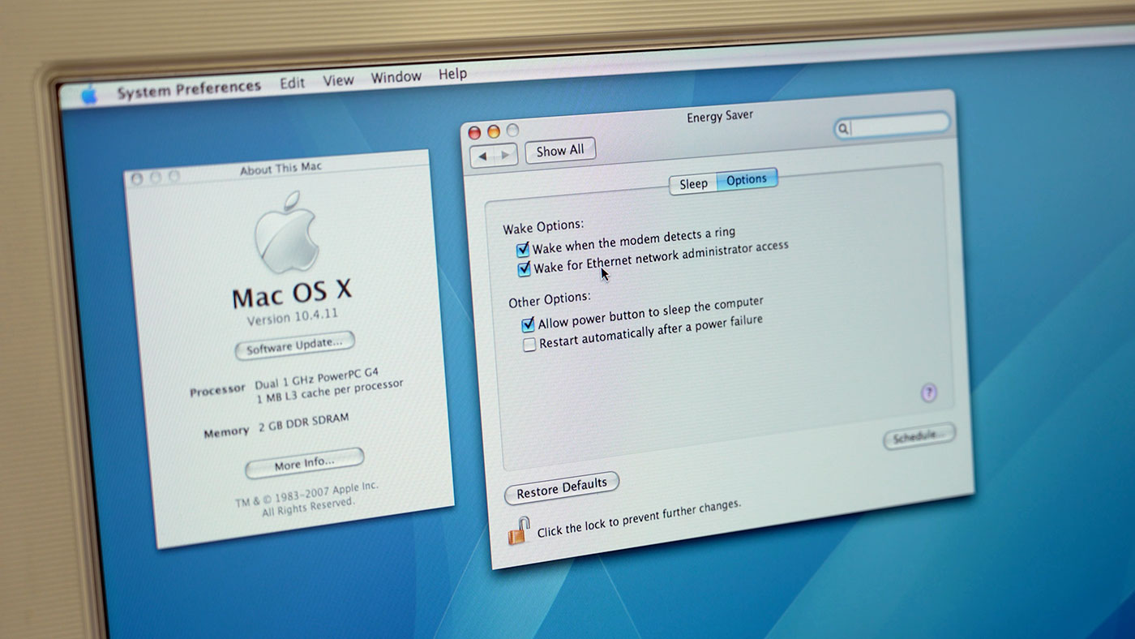Click the 1 MB L3 cache per processor text
This screenshot has height=639, width=1135.
point(329,392)
